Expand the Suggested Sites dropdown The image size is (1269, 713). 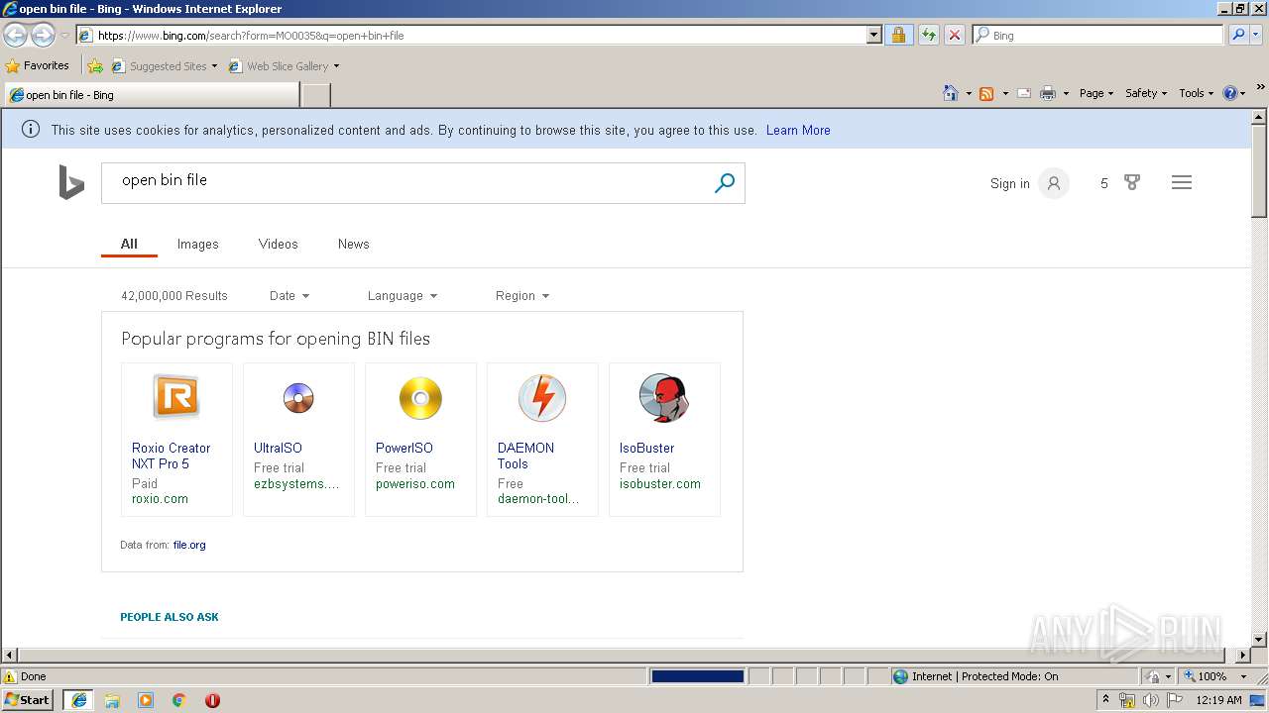pos(214,66)
